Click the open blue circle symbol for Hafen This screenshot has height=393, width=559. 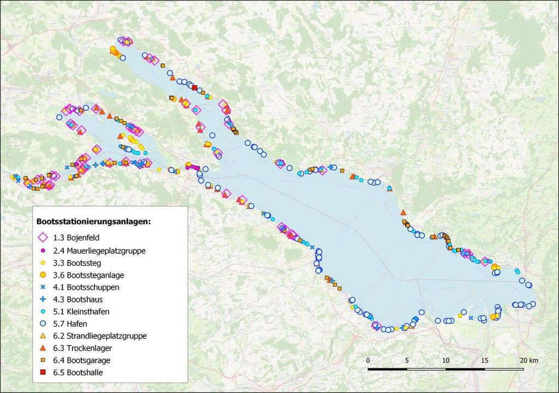tap(42, 323)
